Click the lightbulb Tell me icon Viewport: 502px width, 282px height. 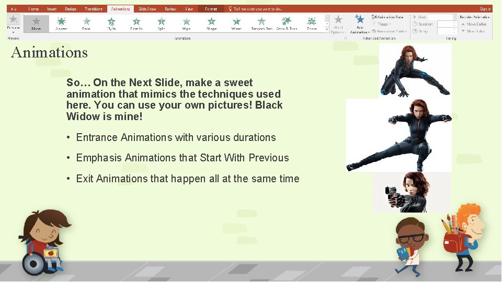coord(230,9)
